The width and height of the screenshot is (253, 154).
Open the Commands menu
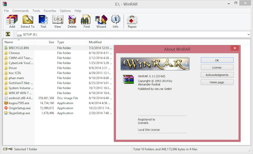(x=21, y=11)
